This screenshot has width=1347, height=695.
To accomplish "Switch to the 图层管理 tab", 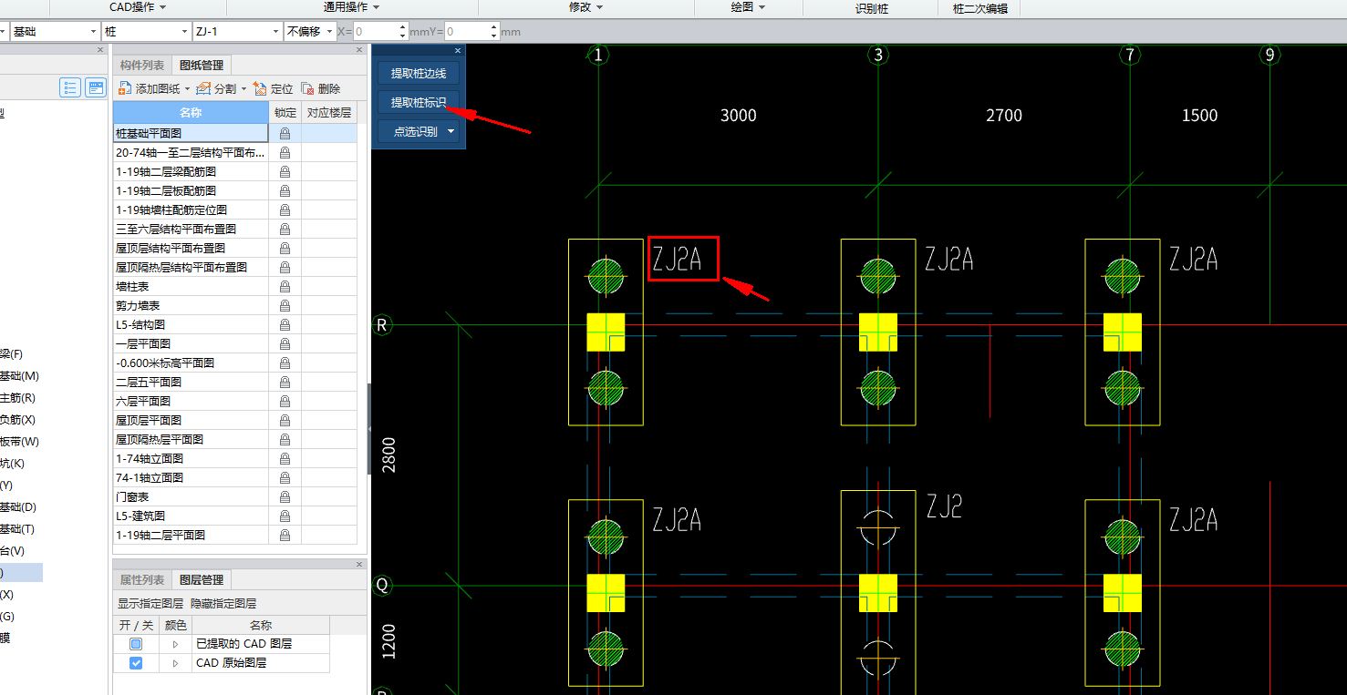I will click(202, 579).
